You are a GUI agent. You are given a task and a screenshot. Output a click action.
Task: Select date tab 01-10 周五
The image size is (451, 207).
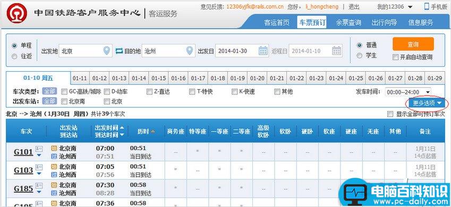point(38,78)
